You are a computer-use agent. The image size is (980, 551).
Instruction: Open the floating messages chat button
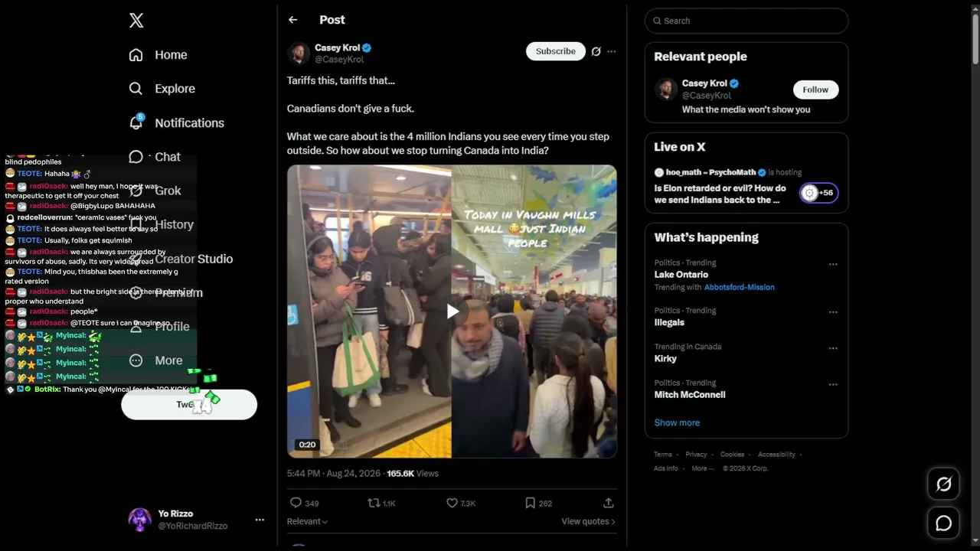pyautogui.click(x=944, y=523)
